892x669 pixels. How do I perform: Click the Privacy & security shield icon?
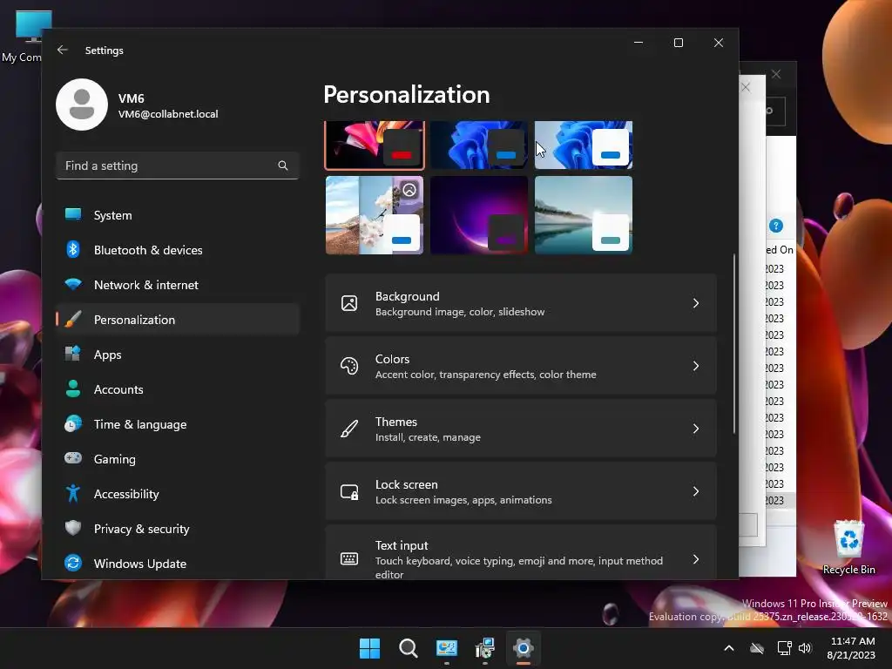[x=73, y=528]
